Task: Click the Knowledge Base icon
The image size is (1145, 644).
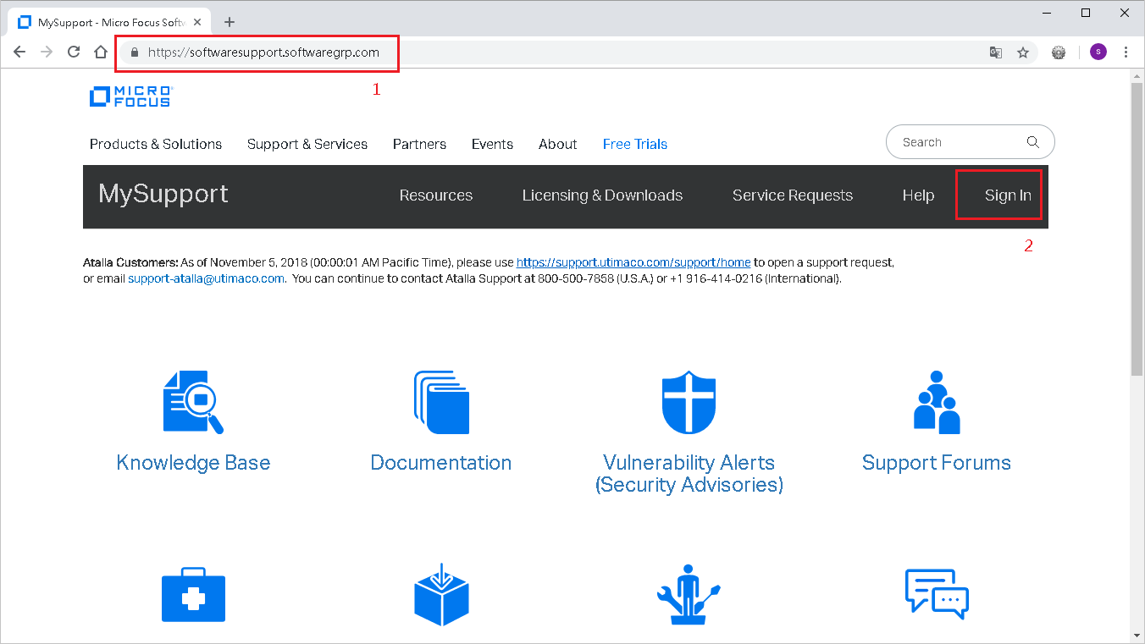Action: click(193, 403)
